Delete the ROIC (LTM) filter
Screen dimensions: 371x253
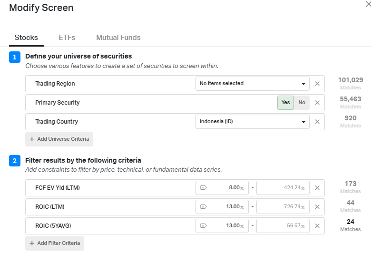(317, 206)
